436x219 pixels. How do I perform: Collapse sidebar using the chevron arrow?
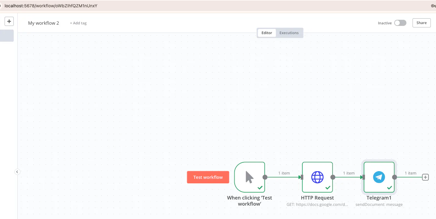pos(17,172)
